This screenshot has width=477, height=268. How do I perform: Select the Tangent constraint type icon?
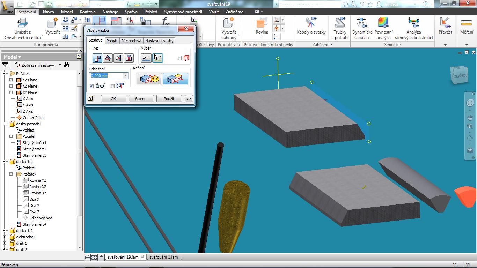pyautogui.click(x=118, y=58)
